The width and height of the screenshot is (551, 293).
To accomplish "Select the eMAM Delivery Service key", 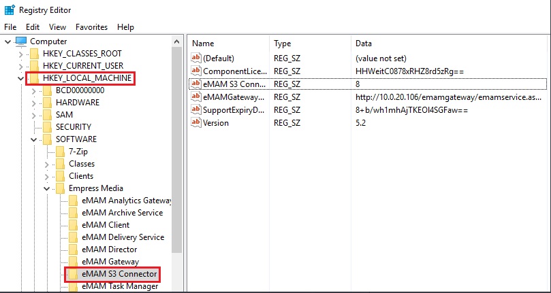I will (123, 237).
